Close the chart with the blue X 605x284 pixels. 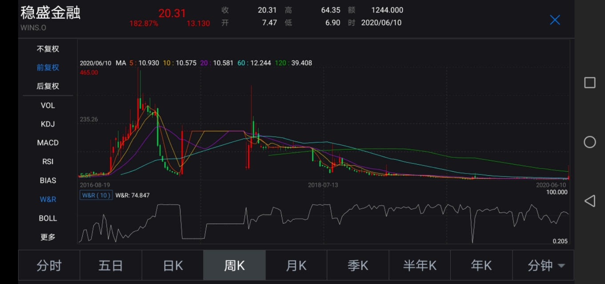[555, 20]
